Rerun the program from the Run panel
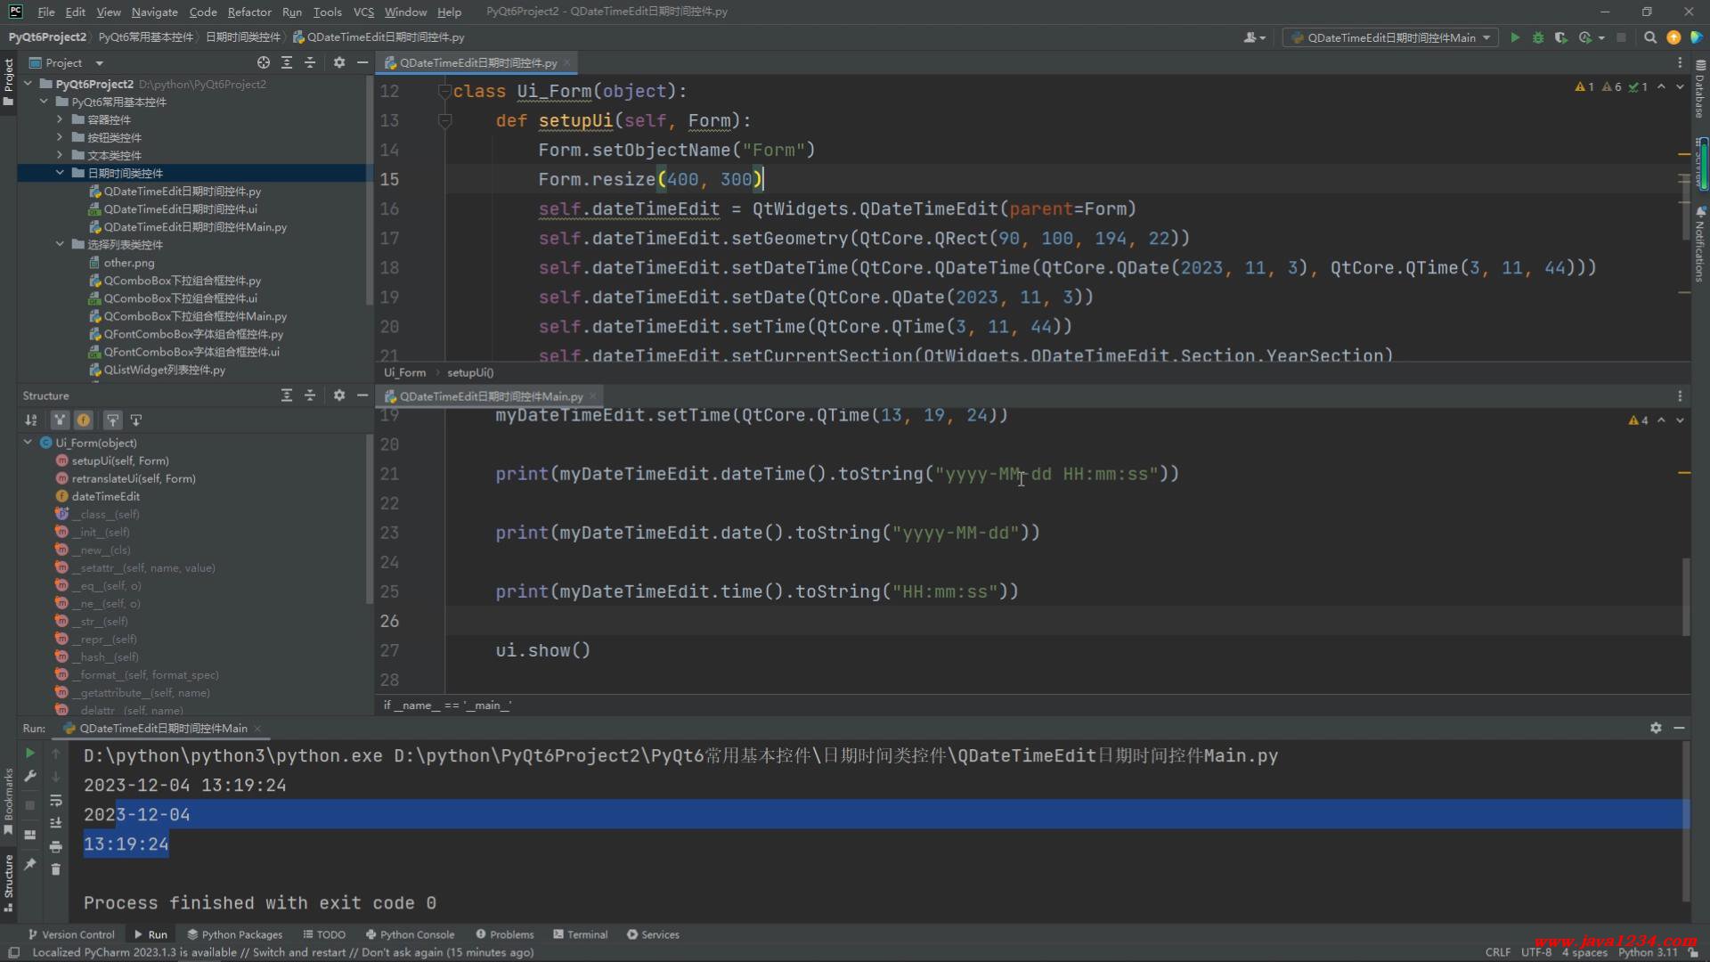The height and width of the screenshot is (962, 1710). (x=29, y=754)
